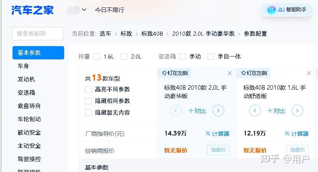Jump to the 底盘转向 section
Viewport: 318px width, 172px height.
click(x=29, y=106)
